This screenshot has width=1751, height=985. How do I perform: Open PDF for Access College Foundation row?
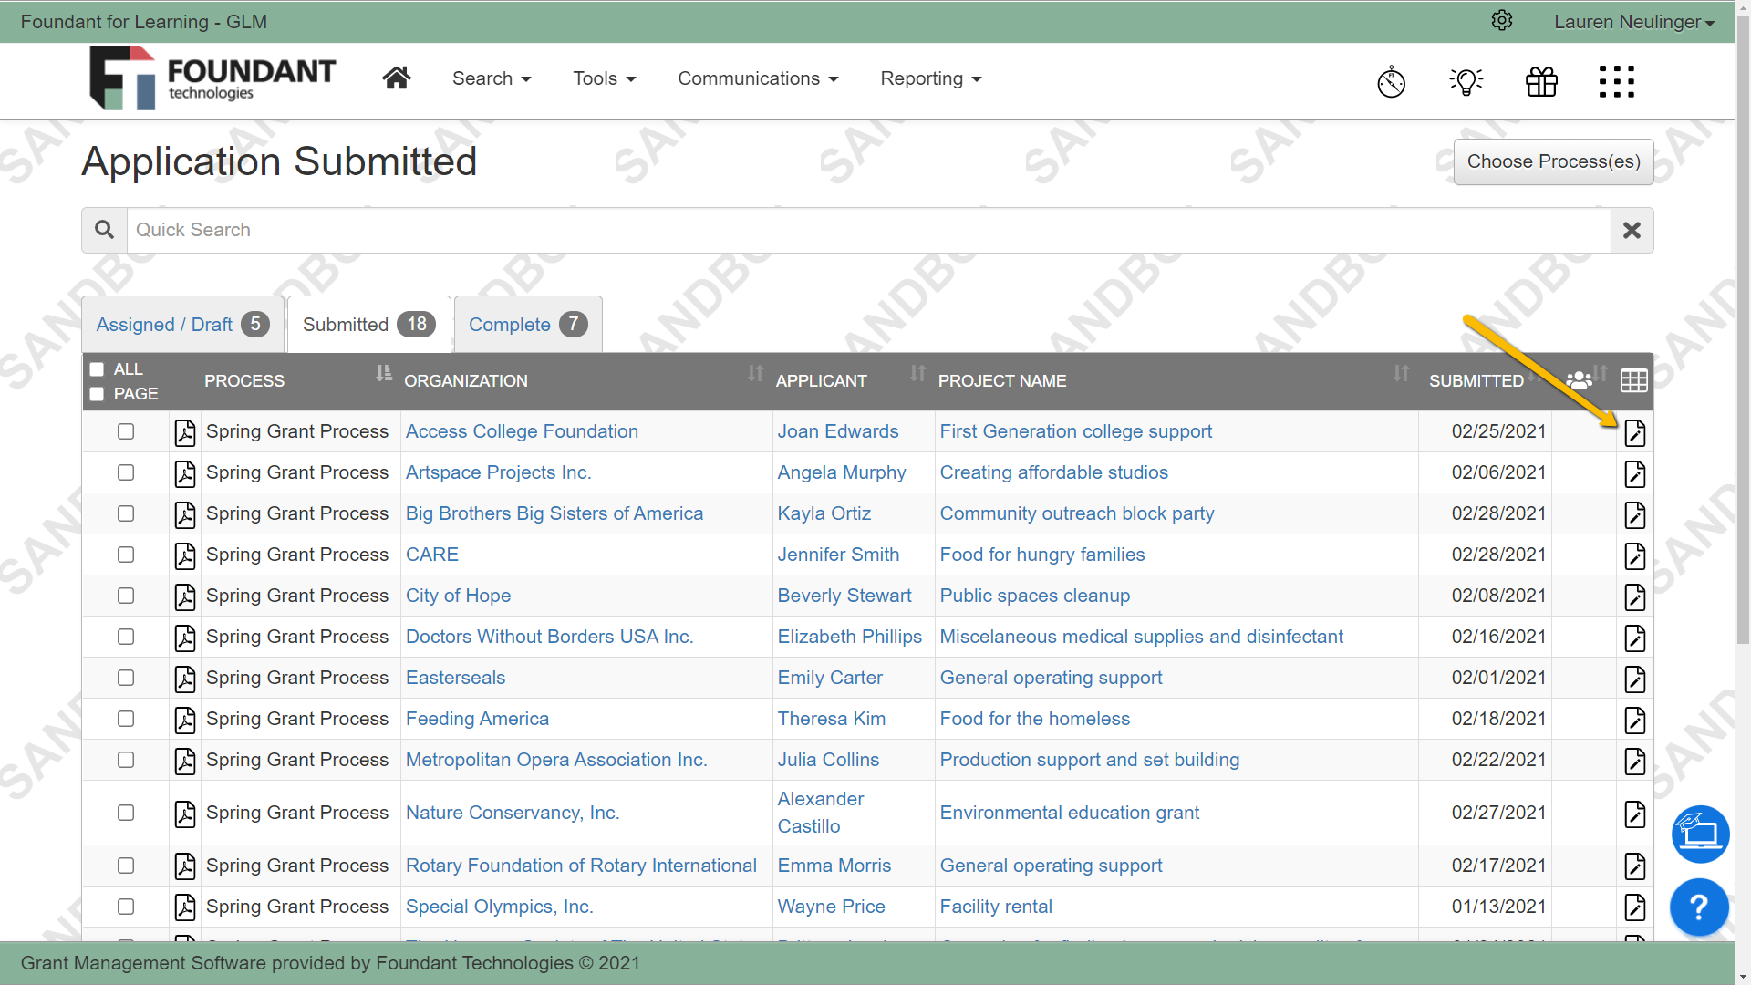pyautogui.click(x=185, y=432)
